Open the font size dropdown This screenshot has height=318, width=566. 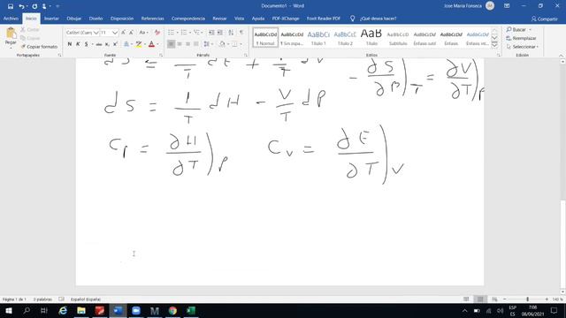[115, 33]
